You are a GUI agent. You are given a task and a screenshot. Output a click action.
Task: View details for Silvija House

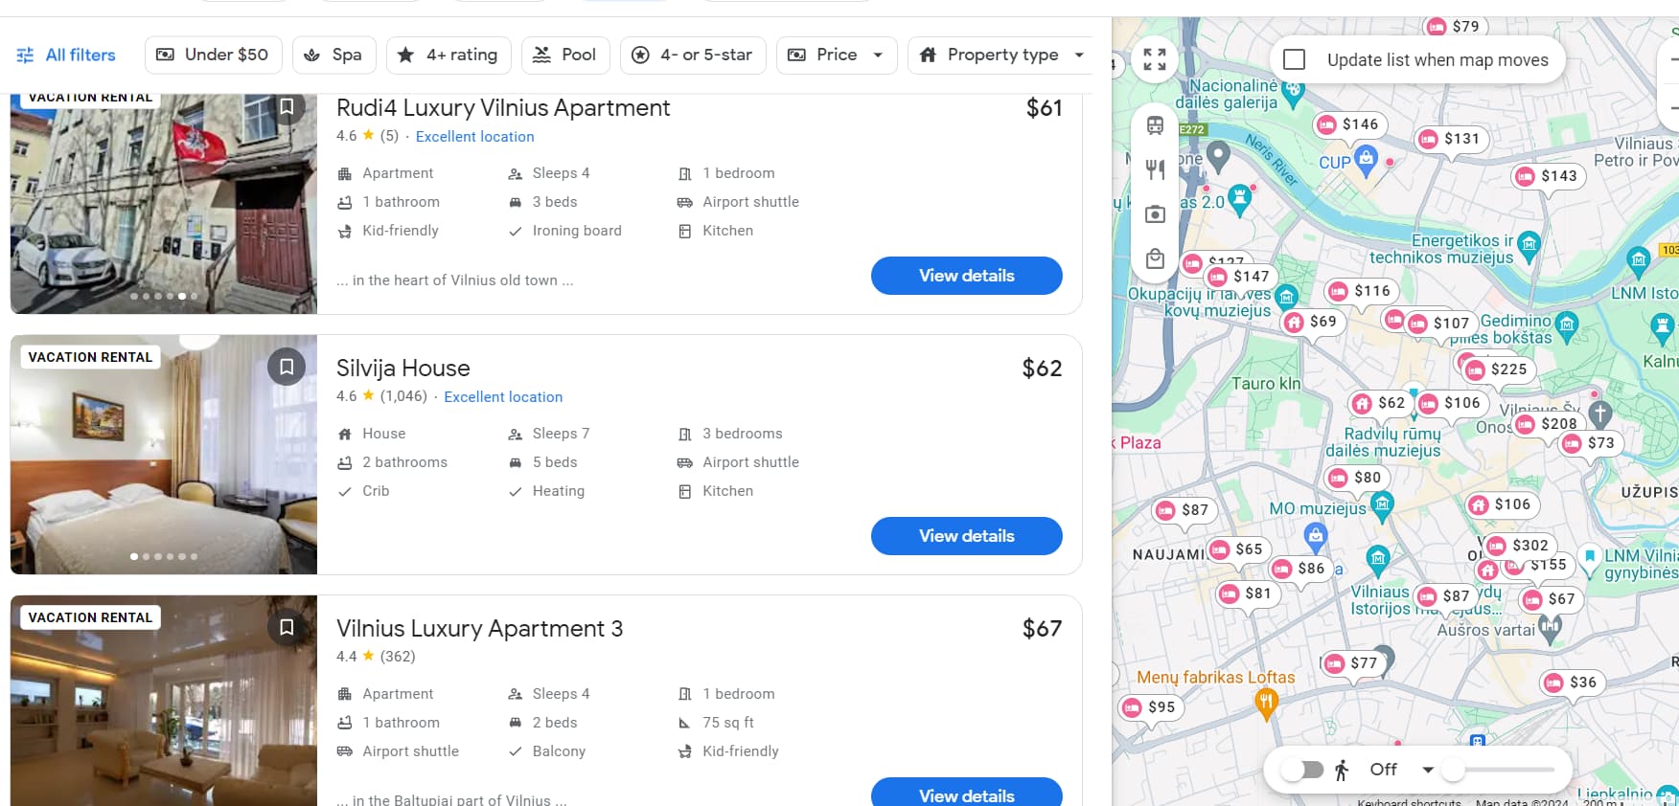coord(966,536)
